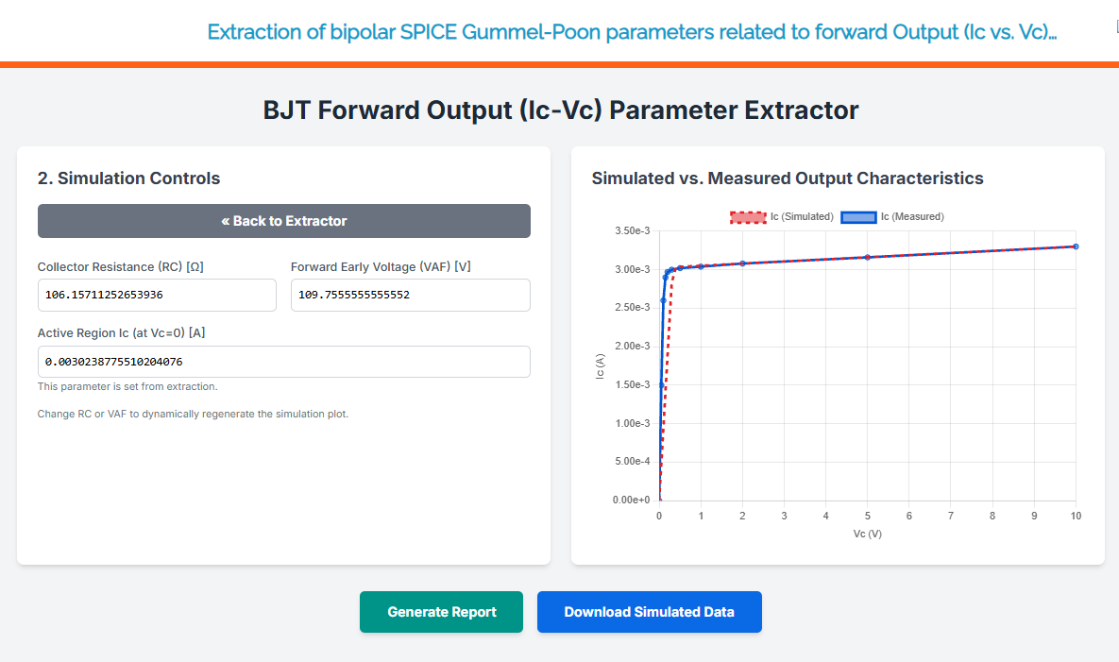This screenshot has height=662, width=1119.
Task: Click the BJT Forward Output page heading
Action: 560,110
